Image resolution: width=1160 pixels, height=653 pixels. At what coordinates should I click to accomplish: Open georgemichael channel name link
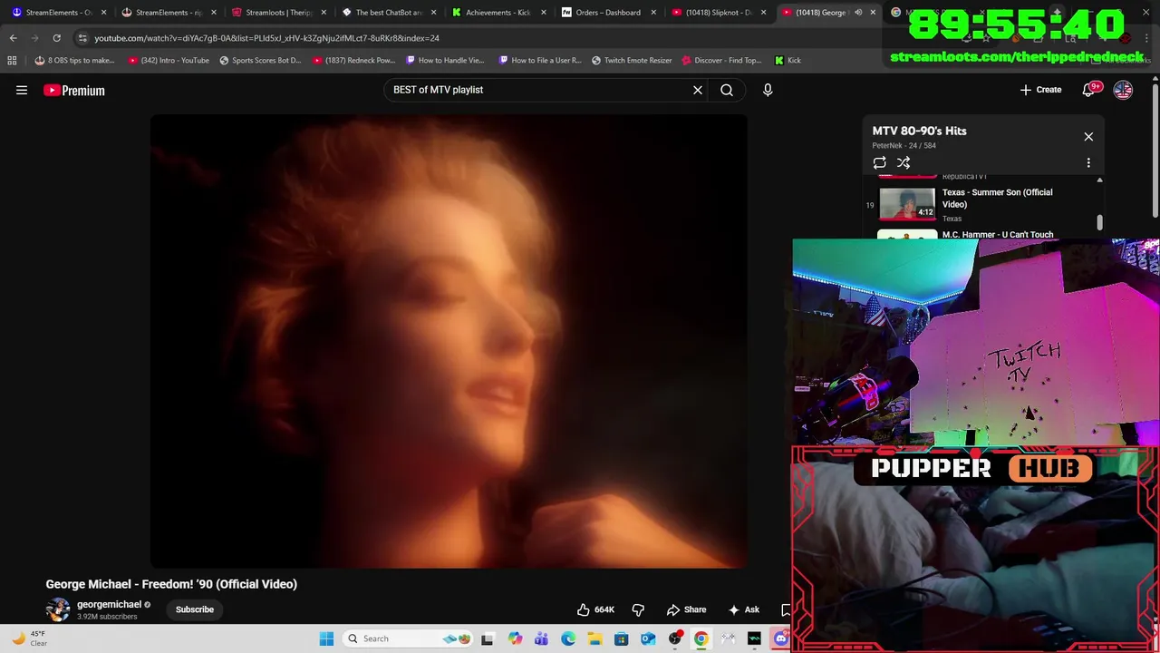tap(109, 604)
